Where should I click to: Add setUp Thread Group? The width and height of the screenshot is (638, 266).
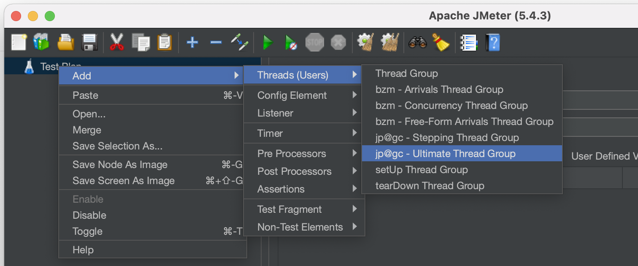click(x=462, y=170)
